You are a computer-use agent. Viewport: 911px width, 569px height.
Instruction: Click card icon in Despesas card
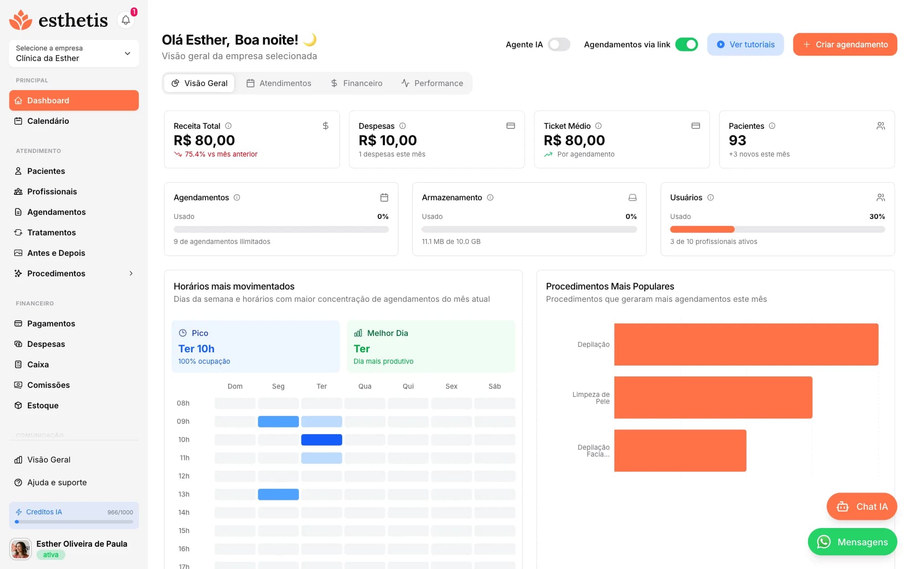pyautogui.click(x=511, y=126)
